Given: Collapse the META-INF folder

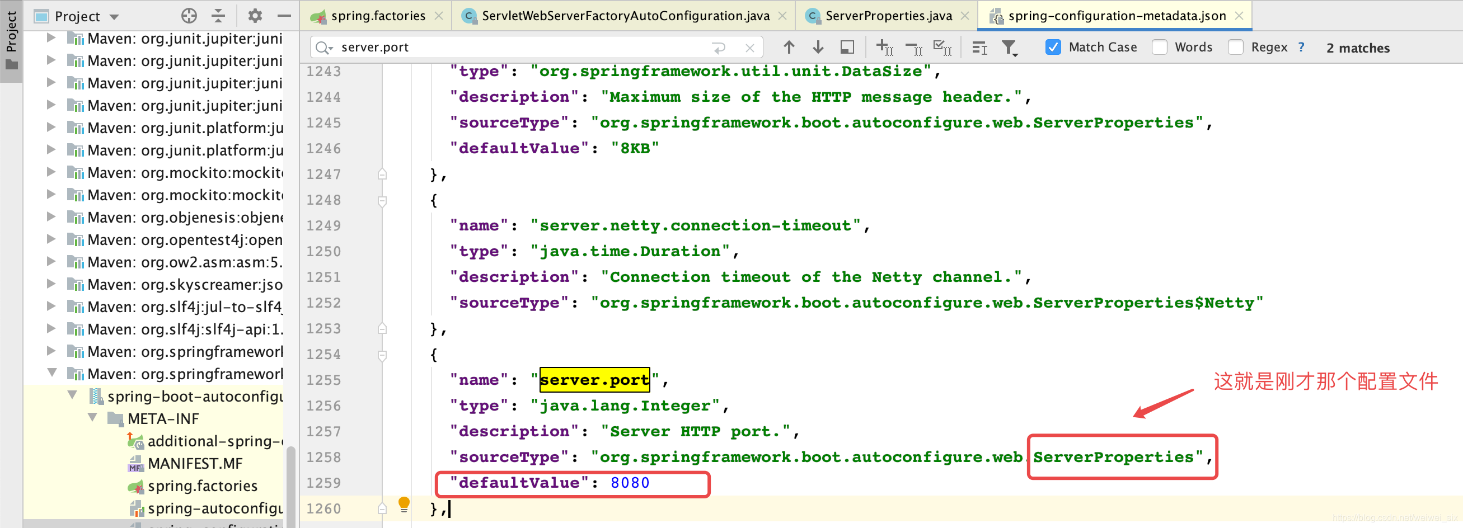Looking at the screenshot, I should click(x=92, y=418).
